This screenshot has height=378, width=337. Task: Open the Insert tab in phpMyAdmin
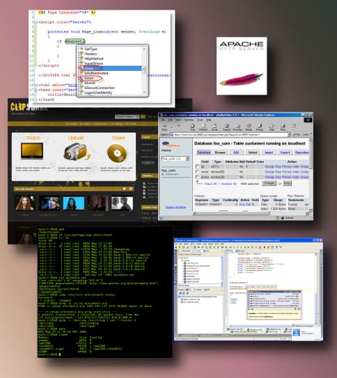click(x=269, y=152)
